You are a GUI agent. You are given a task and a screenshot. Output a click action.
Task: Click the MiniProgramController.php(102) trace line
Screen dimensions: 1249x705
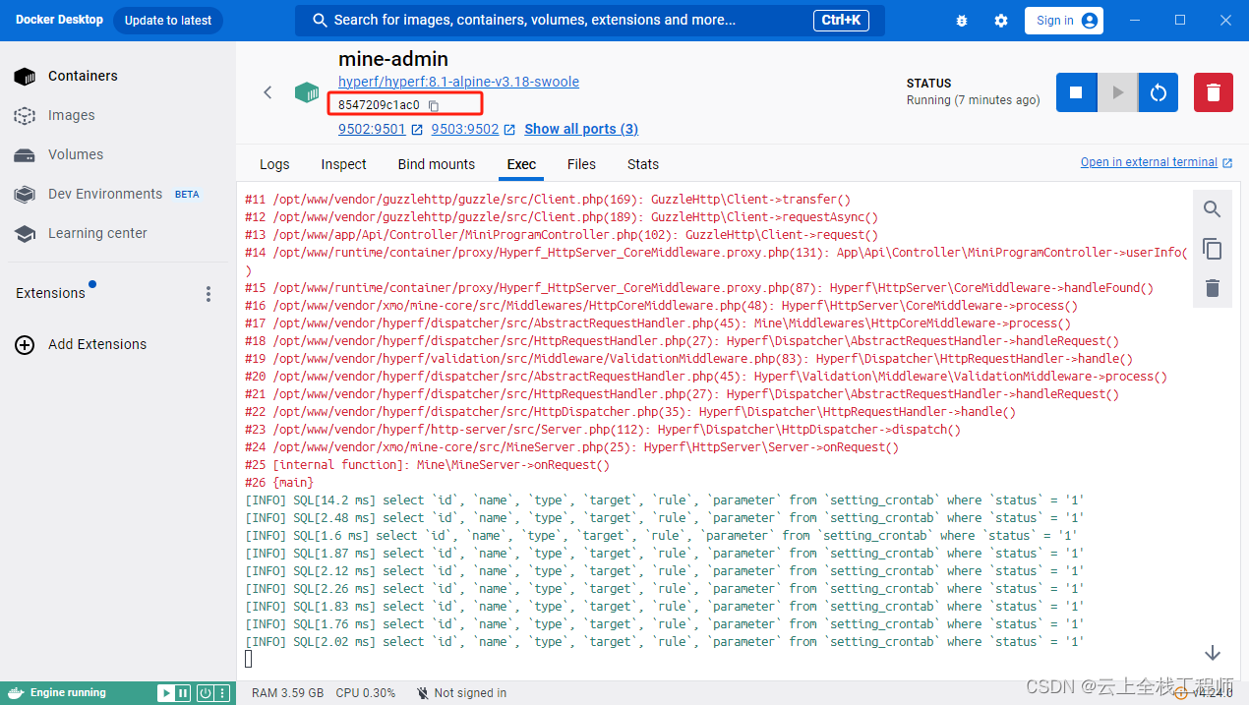[562, 235]
